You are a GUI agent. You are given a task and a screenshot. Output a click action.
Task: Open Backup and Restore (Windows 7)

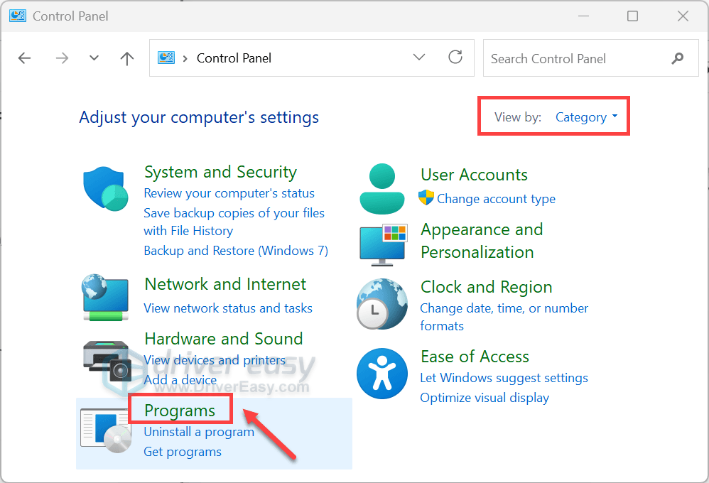(236, 251)
